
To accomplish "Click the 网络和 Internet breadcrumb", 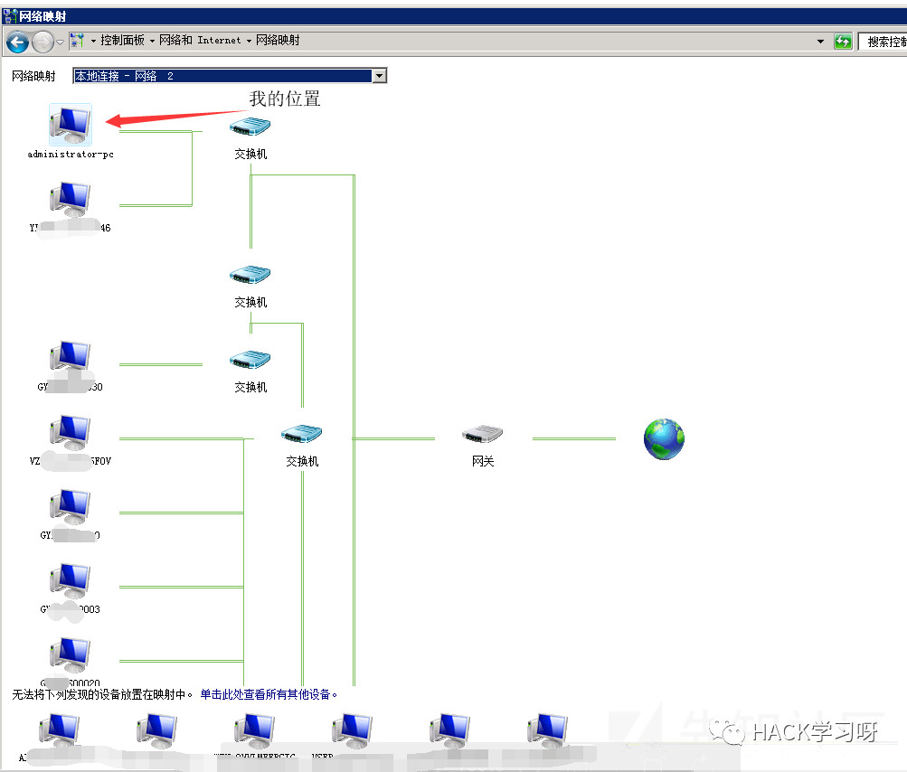I will point(200,40).
